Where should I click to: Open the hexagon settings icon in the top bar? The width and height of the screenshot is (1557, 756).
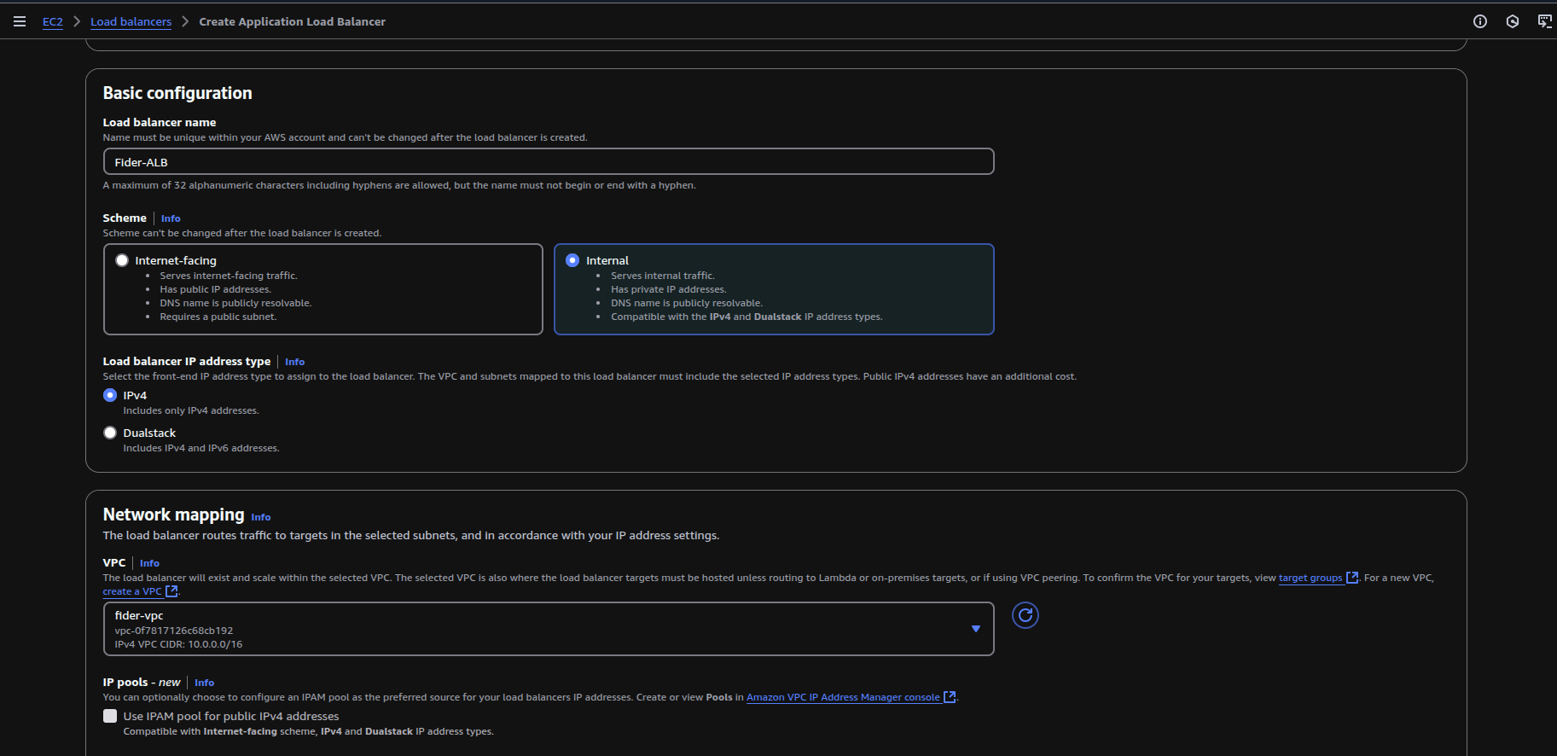[x=1513, y=21]
